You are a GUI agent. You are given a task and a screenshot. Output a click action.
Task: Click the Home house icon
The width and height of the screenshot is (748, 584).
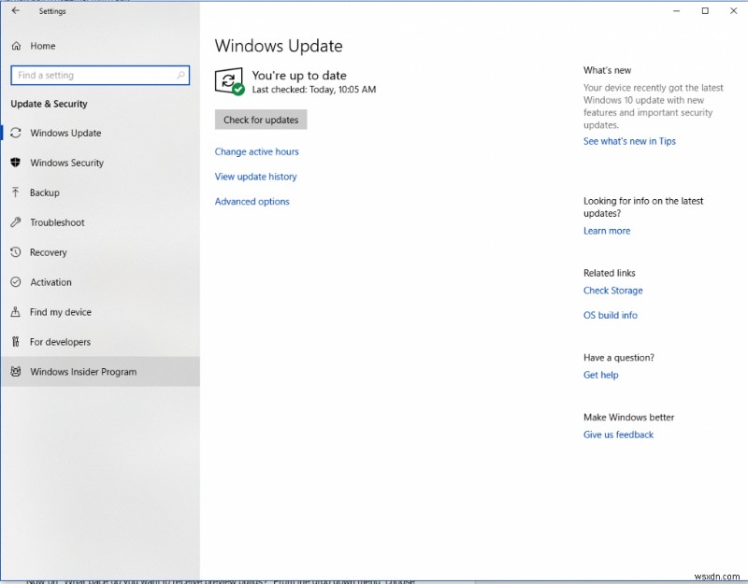click(16, 46)
